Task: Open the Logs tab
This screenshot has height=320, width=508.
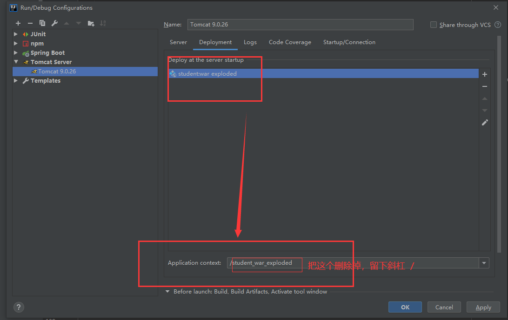Action: [x=250, y=42]
